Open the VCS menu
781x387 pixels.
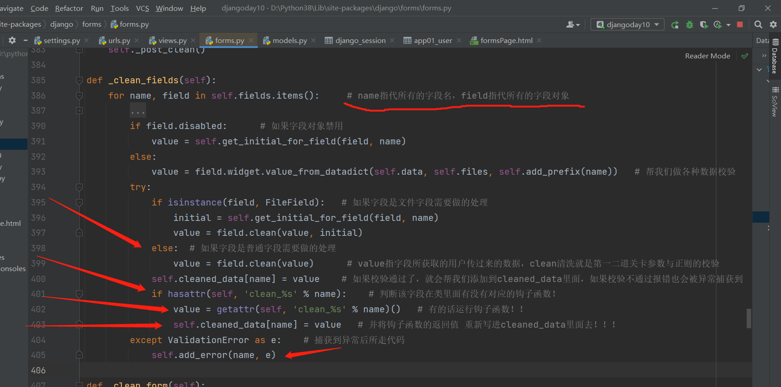(142, 8)
